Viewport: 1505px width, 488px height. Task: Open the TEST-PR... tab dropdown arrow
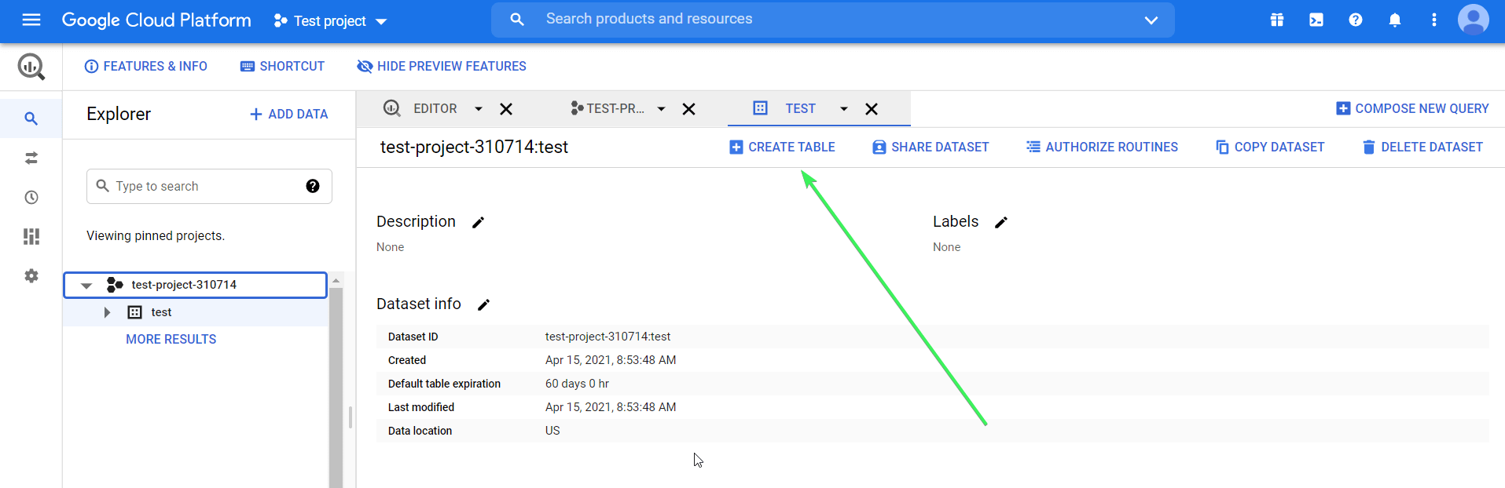662,109
